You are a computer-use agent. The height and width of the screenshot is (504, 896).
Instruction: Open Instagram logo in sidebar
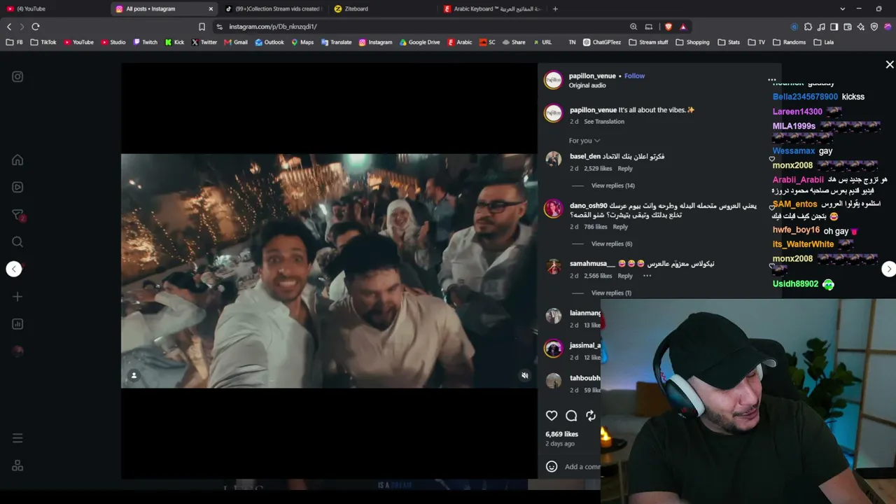point(17,77)
